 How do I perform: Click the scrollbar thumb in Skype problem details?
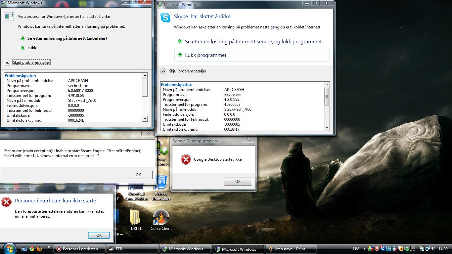[x=327, y=97]
